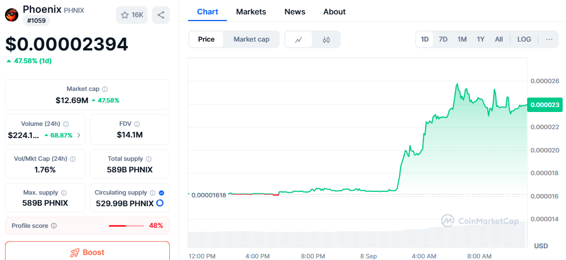Image resolution: width=566 pixels, height=260 pixels.
Task: Click the $12.69M market cap value
Action: [72, 100]
